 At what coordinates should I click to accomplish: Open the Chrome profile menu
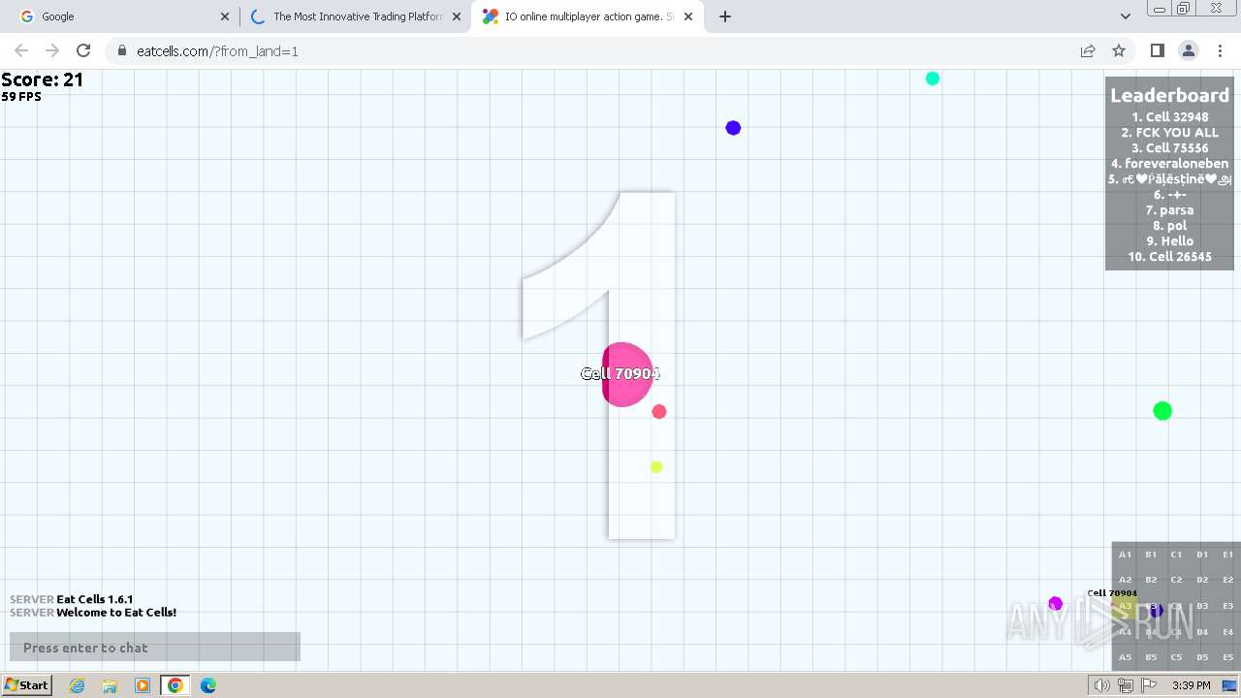1188,50
